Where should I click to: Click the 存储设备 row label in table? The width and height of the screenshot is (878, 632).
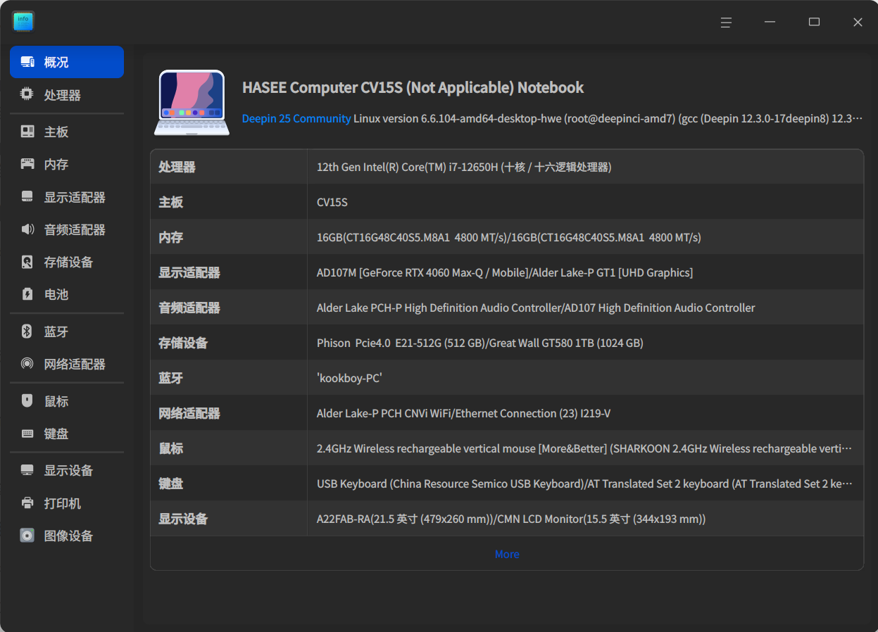click(183, 343)
